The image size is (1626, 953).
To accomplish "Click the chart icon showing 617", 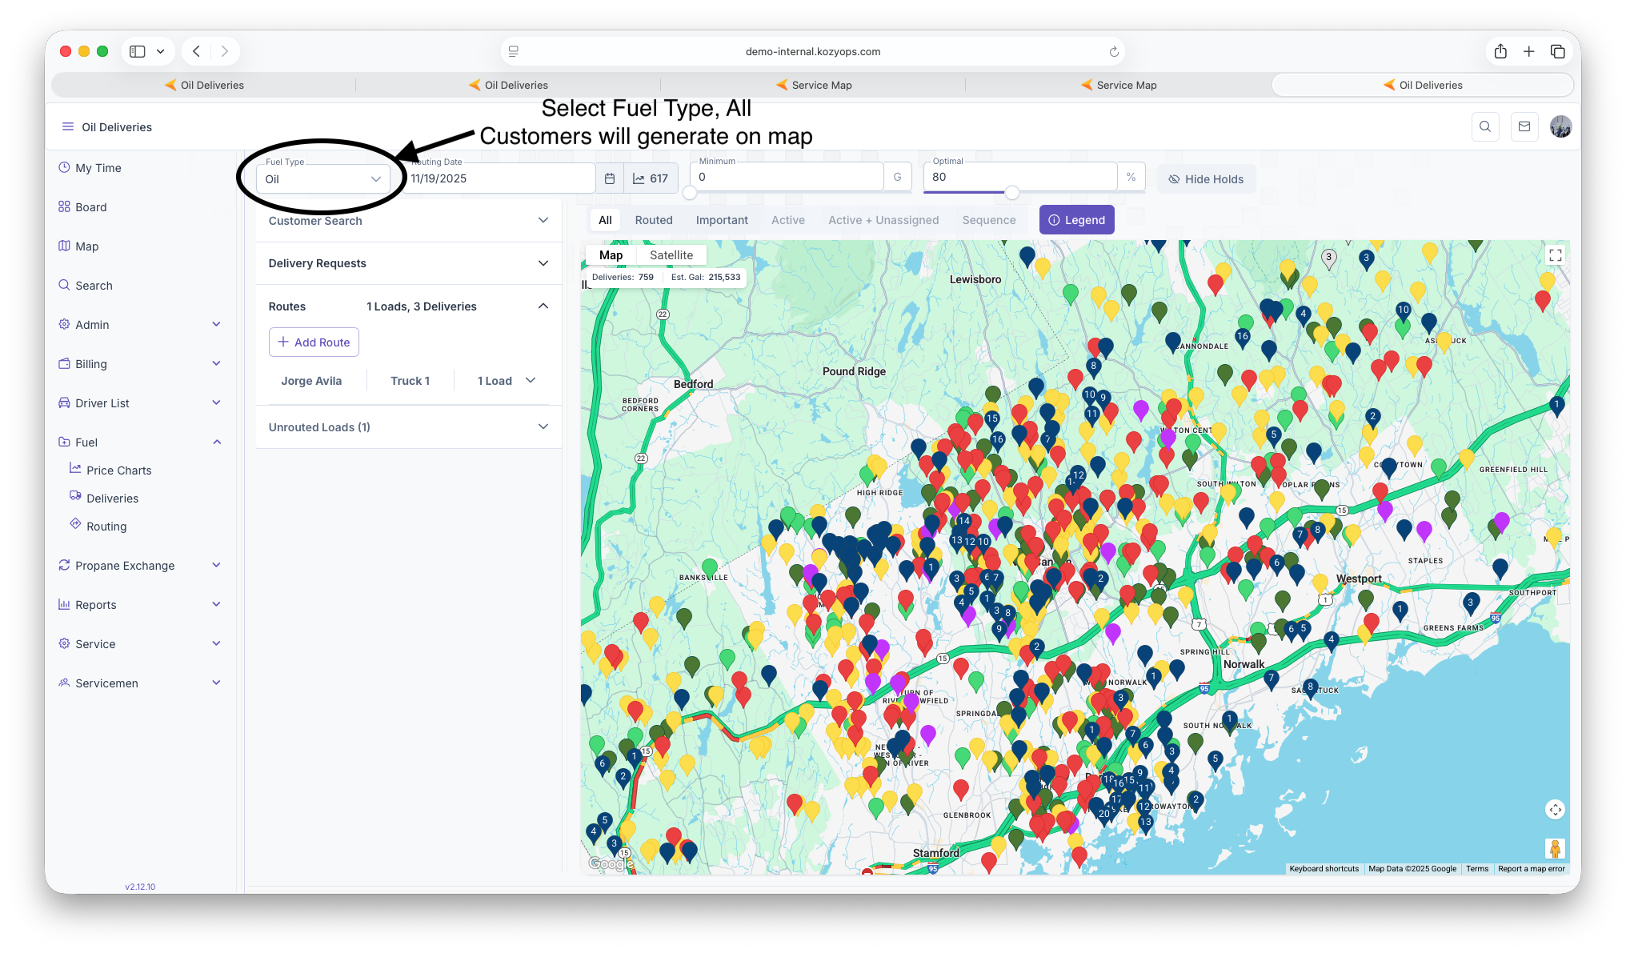I will click(651, 178).
